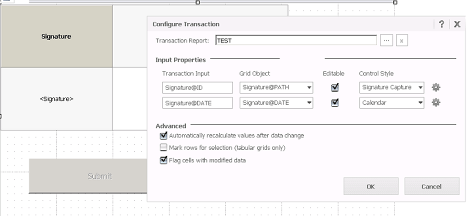Uncheck Editable for Signature@ID row
The height and width of the screenshot is (216, 468).
tap(335, 87)
